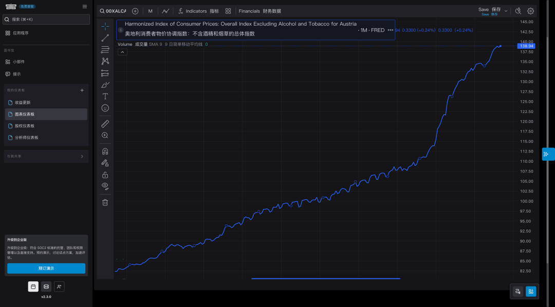The width and height of the screenshot is (555, 307).
Task: Open the horizontal lines tool group
Action: (105, 49)
